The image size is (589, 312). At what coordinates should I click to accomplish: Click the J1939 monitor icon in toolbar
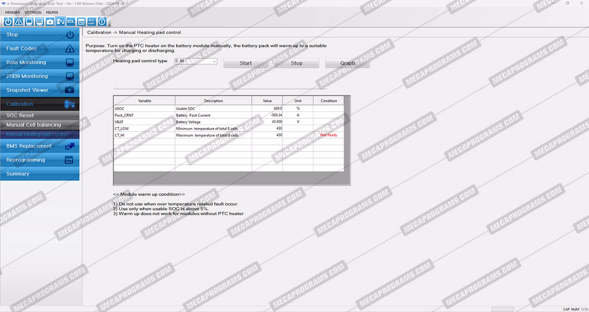point(40,22)
